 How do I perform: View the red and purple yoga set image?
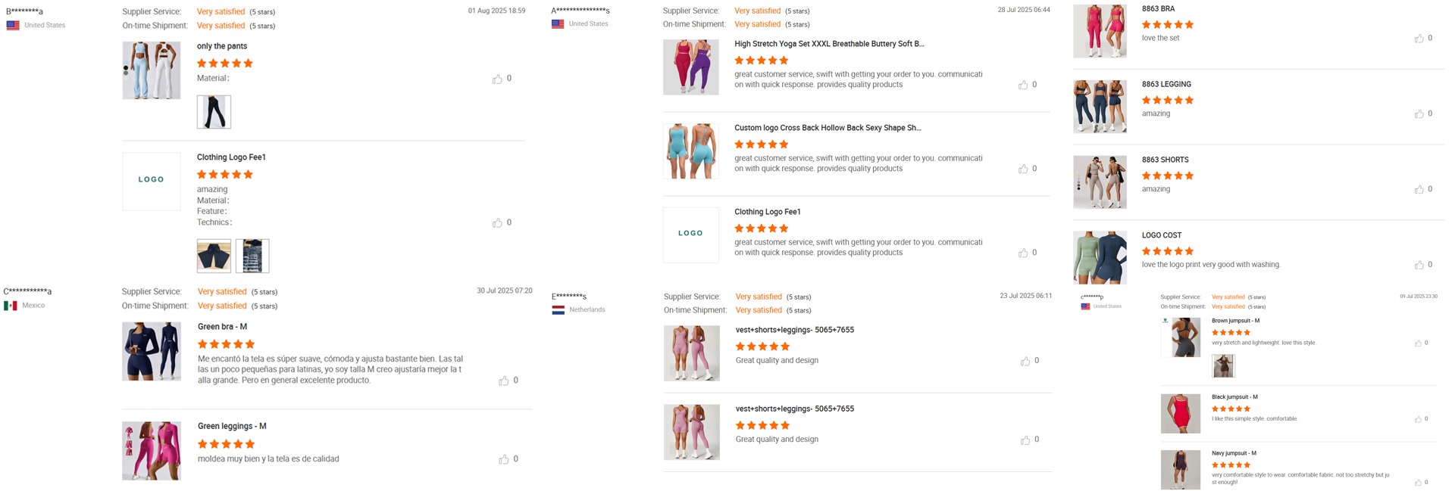(691, 67)
